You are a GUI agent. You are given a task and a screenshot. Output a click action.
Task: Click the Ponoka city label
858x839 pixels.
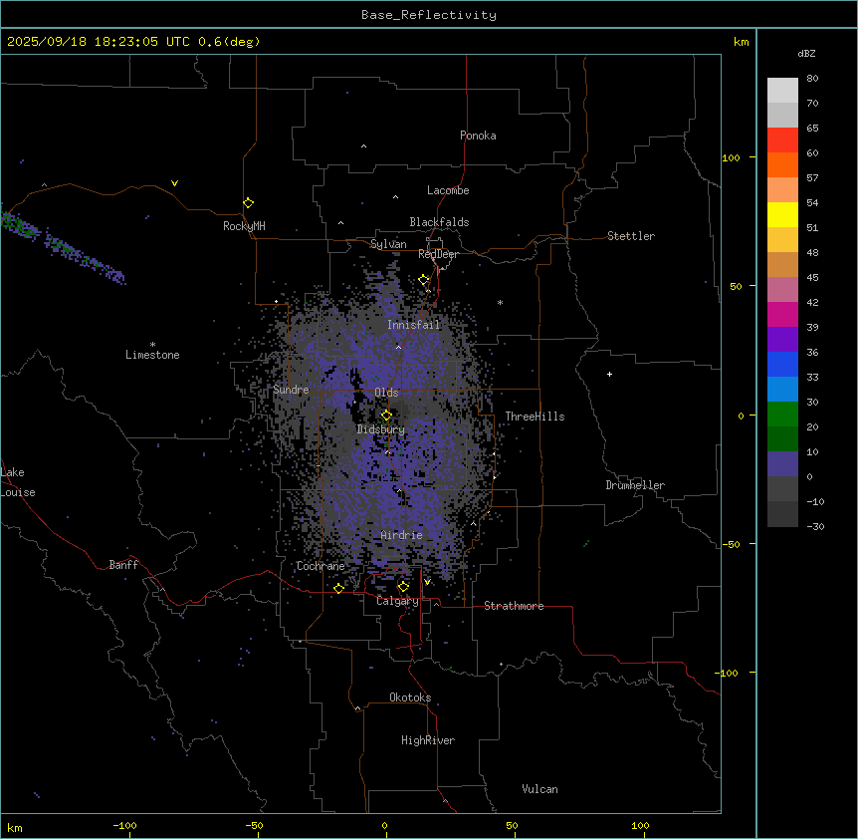tap(478, 136)
